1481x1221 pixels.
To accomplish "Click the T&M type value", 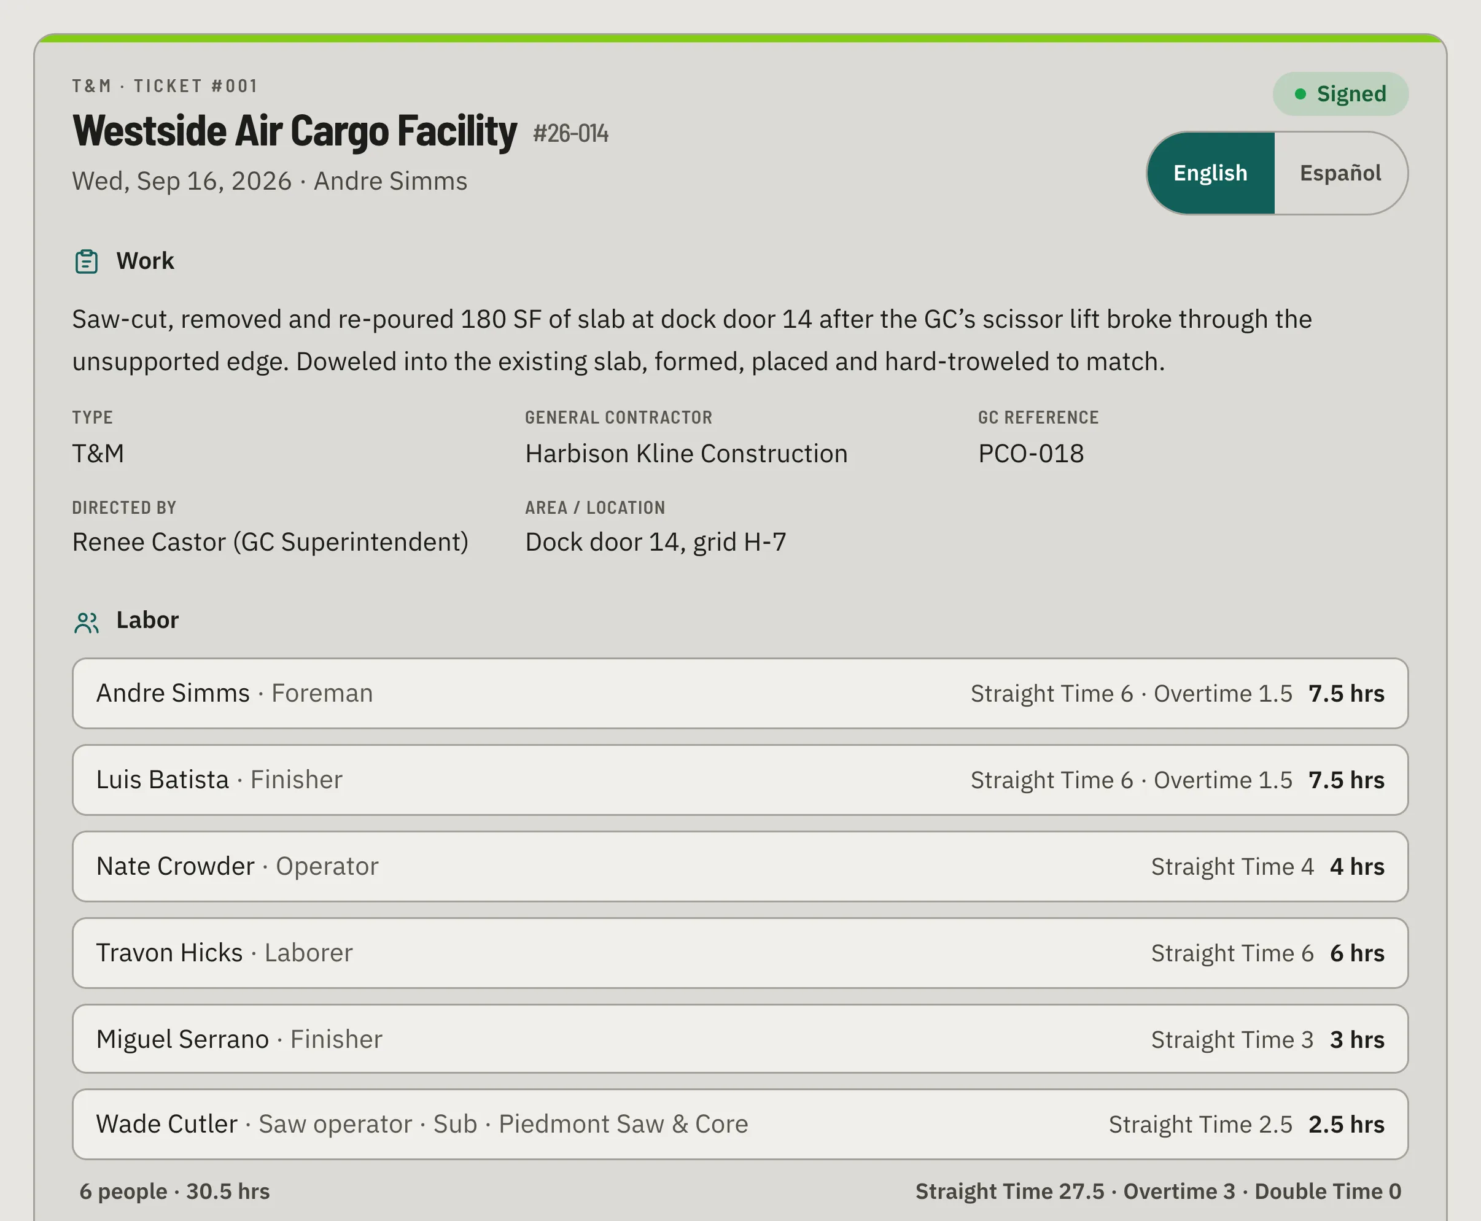I will point(98,454).
